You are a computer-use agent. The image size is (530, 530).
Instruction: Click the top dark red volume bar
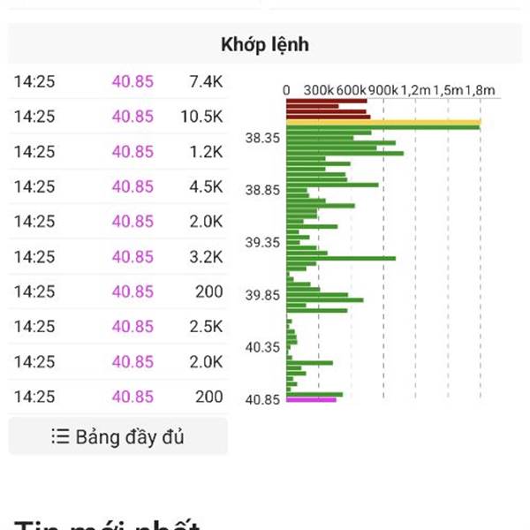pyautogui.click(x=326, y=101)
